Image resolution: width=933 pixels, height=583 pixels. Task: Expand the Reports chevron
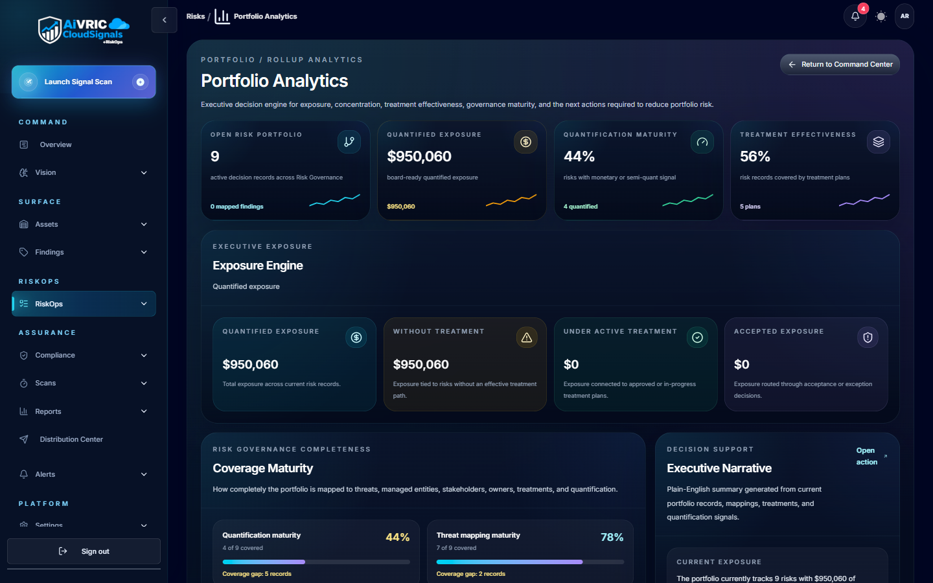pyautogui.click(x=144, y=411)
